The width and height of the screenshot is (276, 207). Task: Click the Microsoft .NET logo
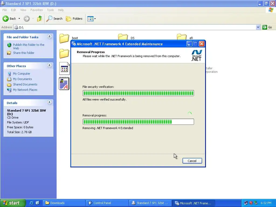pos(196,56)
